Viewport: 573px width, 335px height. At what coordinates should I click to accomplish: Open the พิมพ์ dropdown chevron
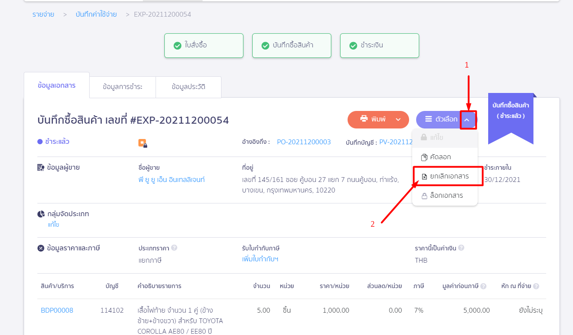(x=398, y=119)
